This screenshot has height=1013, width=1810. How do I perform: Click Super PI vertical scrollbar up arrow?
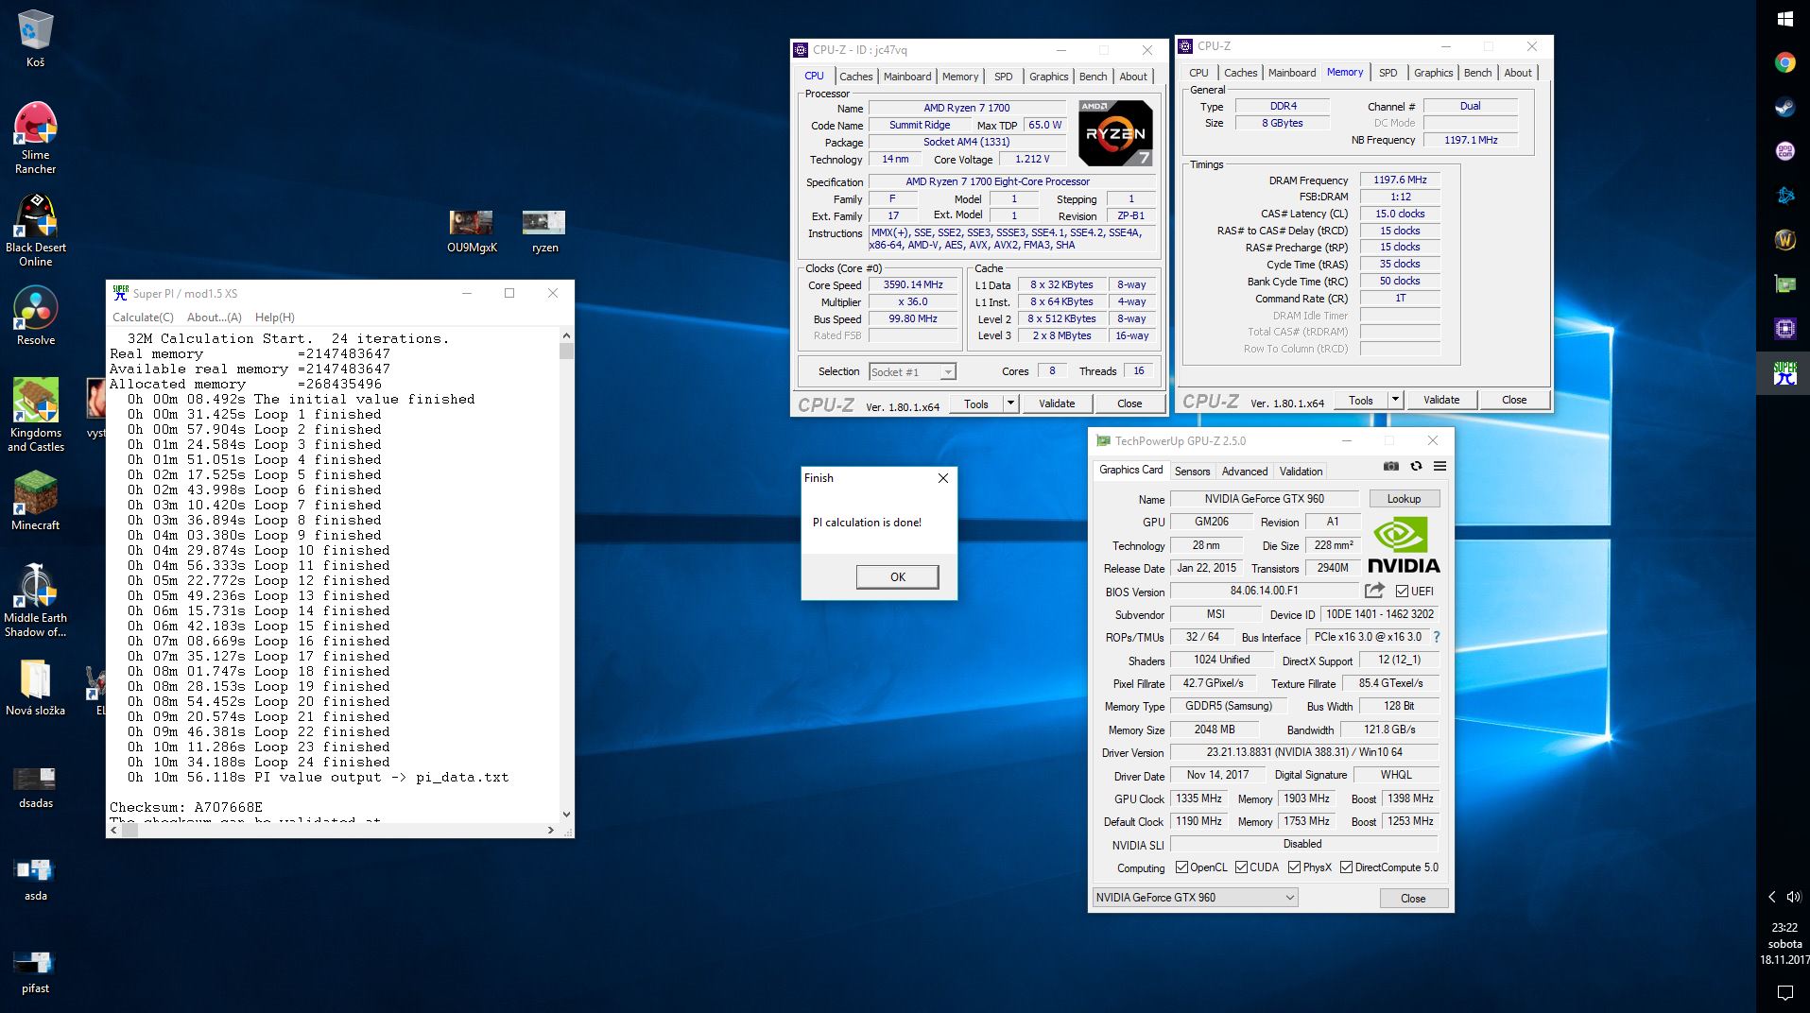click(566, 335)
